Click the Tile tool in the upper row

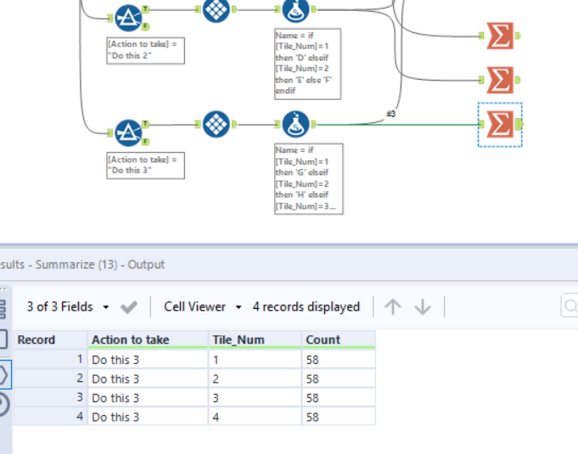[217, 10]
